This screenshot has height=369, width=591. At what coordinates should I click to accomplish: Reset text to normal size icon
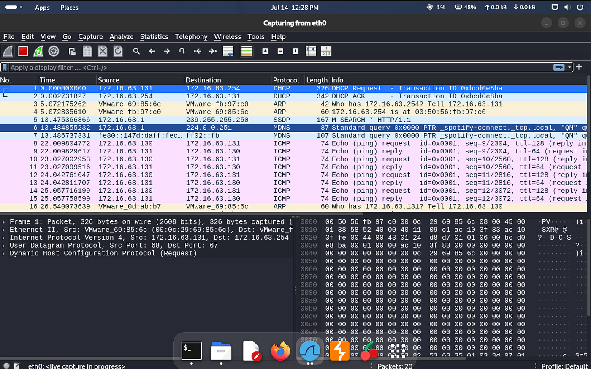click(x=295, y=51)
